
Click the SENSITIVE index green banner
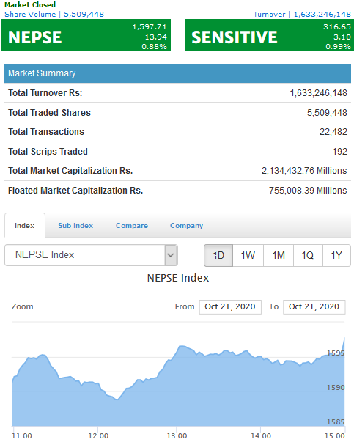click(x=269, y=35)
